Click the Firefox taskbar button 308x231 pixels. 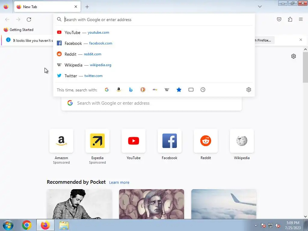[45, 225]
